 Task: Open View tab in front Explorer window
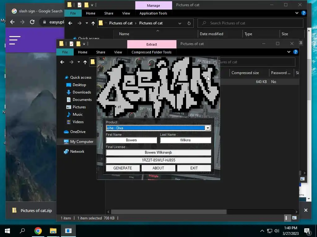[x=118, y=52]
